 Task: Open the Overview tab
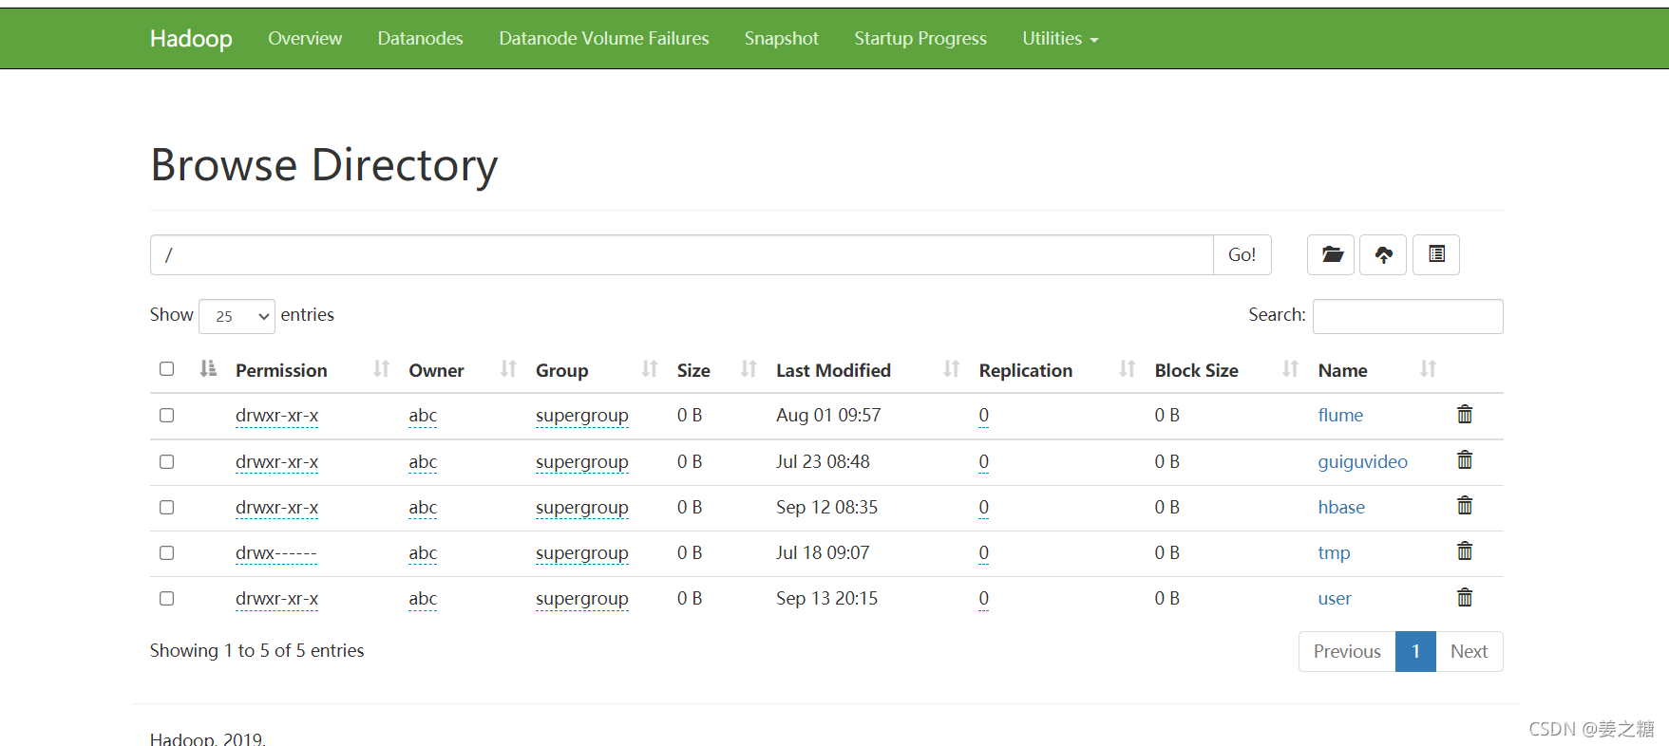pos(305,38)
